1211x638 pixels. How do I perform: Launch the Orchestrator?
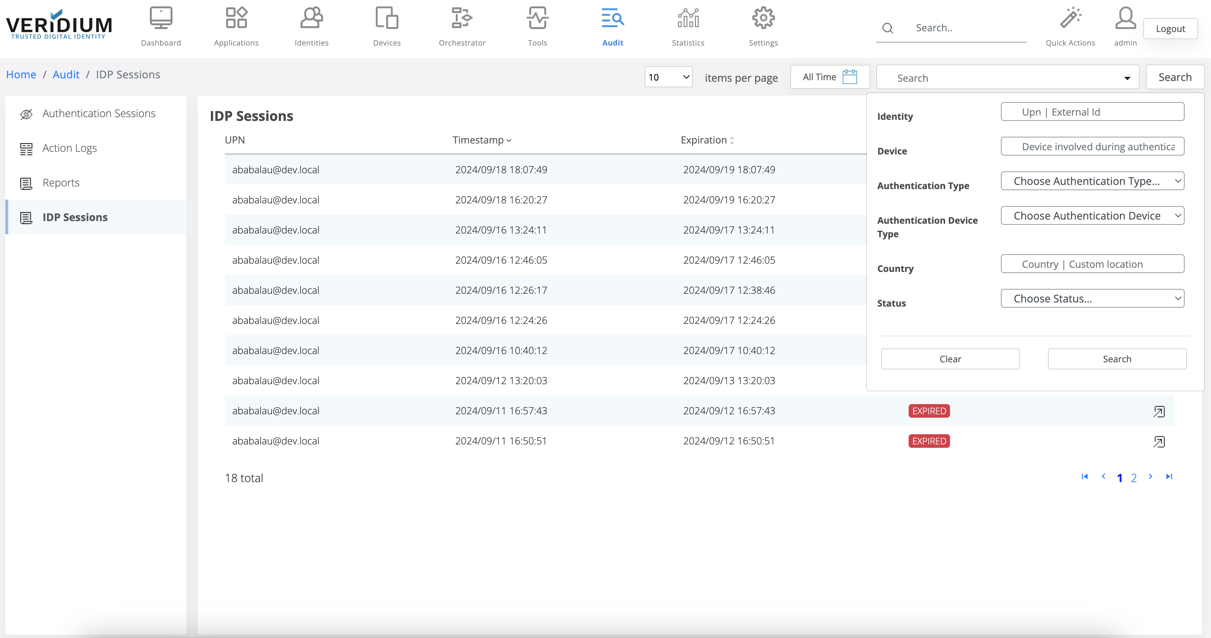point(462,26)
